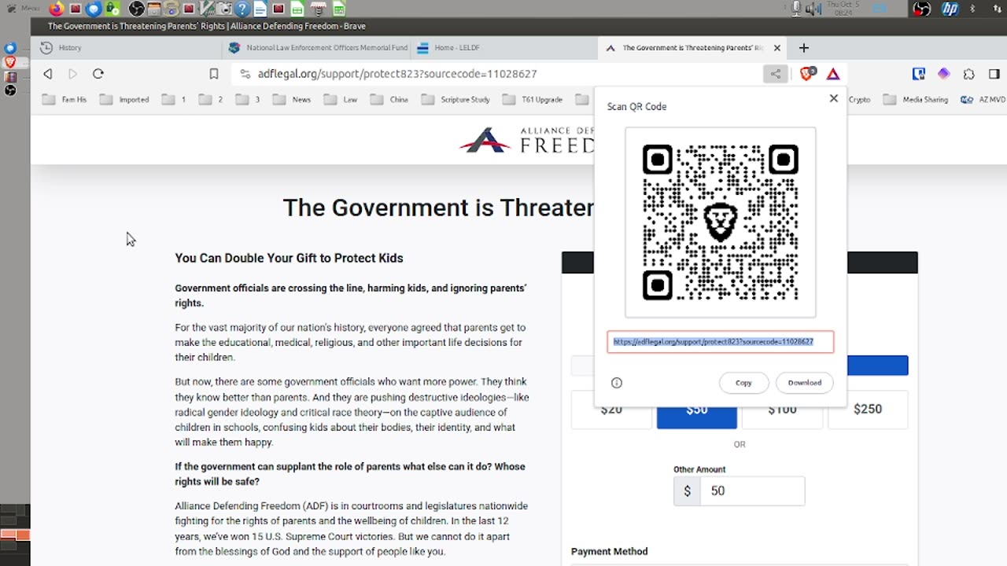Open the text document launcher in panel
The height and width of the screenshot is (566, 1007).
click(x=259, y=9)
